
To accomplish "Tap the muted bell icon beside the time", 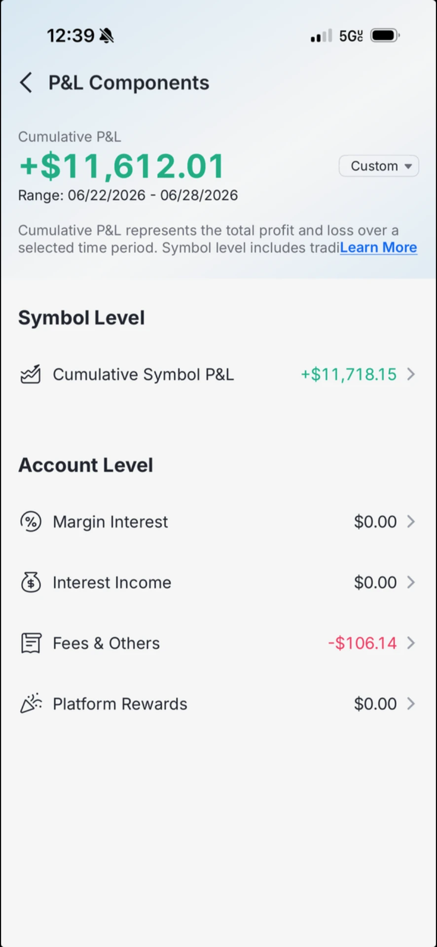I will coord(107,36).
